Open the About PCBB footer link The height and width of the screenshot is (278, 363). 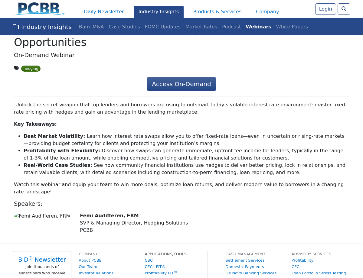(90, 260)
